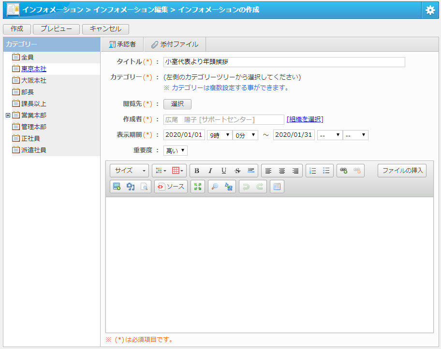This screenshot has width=441, height=349.
Task: Center align the text
Action: click(282, 171)
